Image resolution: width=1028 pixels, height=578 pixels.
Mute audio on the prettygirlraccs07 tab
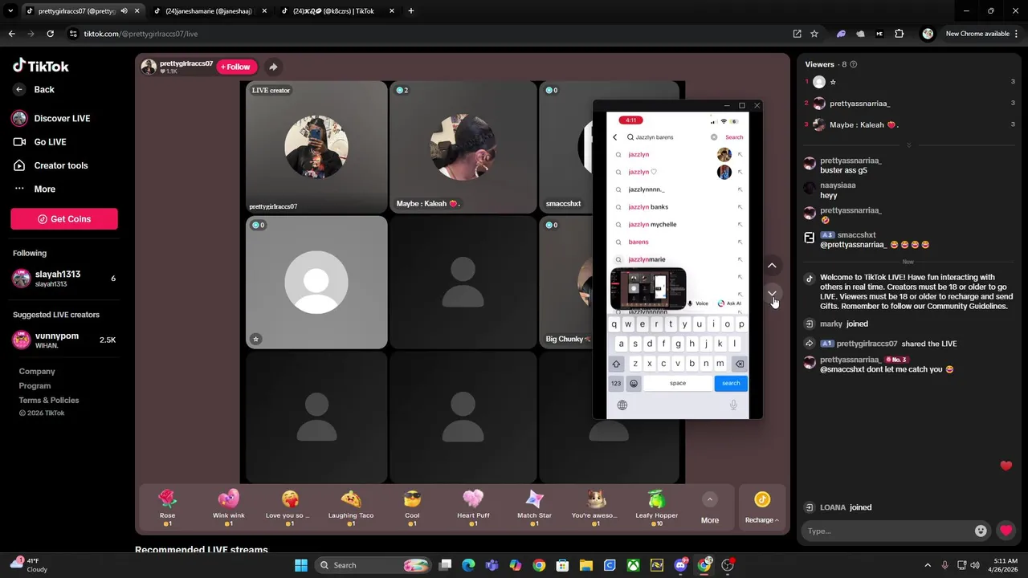tap(124, 11)
